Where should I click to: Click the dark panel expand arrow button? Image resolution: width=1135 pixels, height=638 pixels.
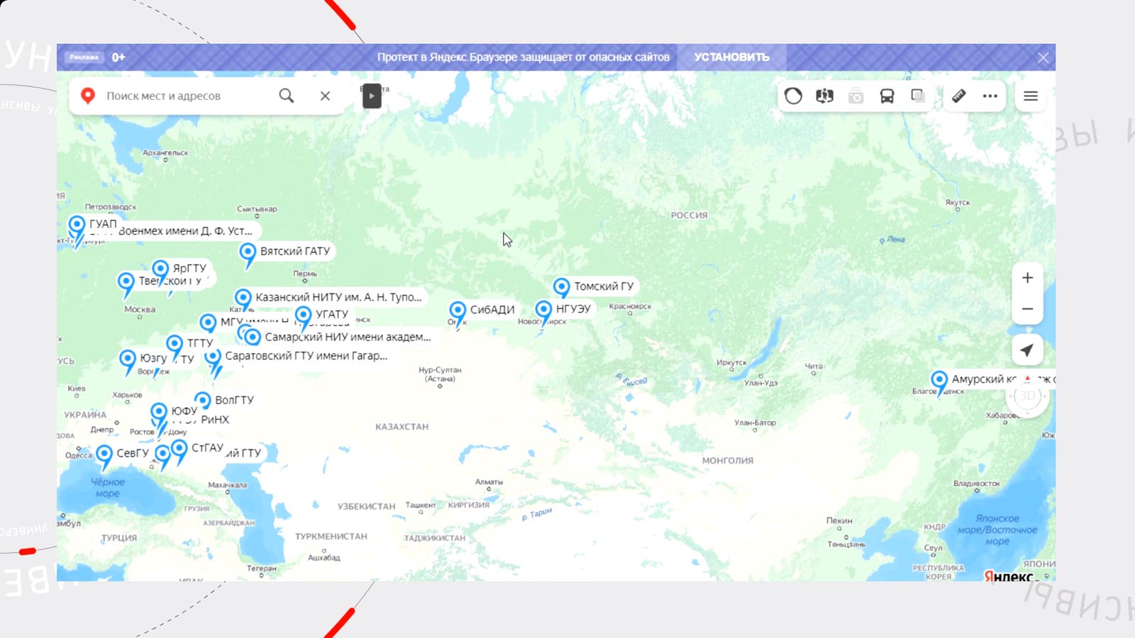tap(372, 96)
